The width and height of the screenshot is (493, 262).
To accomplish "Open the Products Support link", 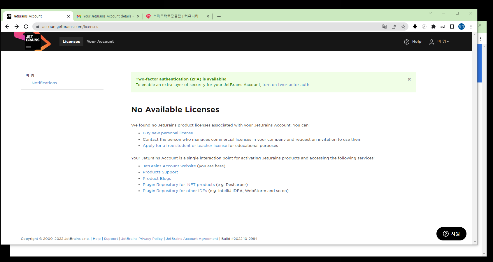I will click(x=160, y=172).
